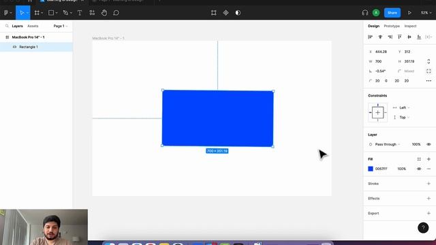This screenshot has width=436, height=245.
Task: Open the distribute spacing dropdown
Action: [429, 37]
